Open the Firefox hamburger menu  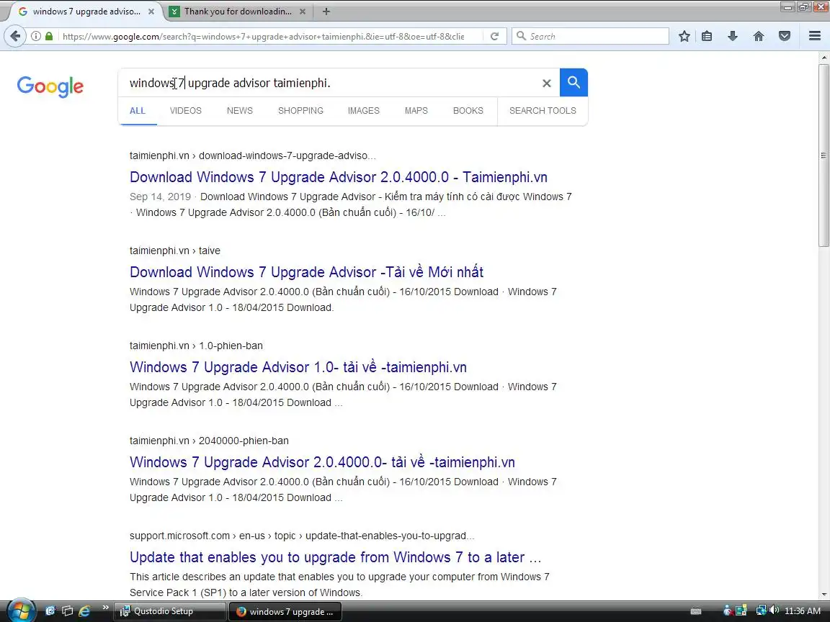click(815, 36)
